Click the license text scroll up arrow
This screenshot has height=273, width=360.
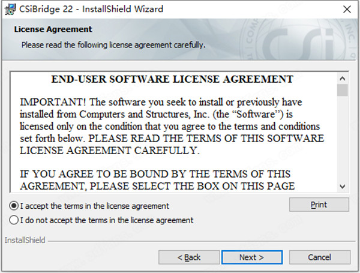(343, 79)
